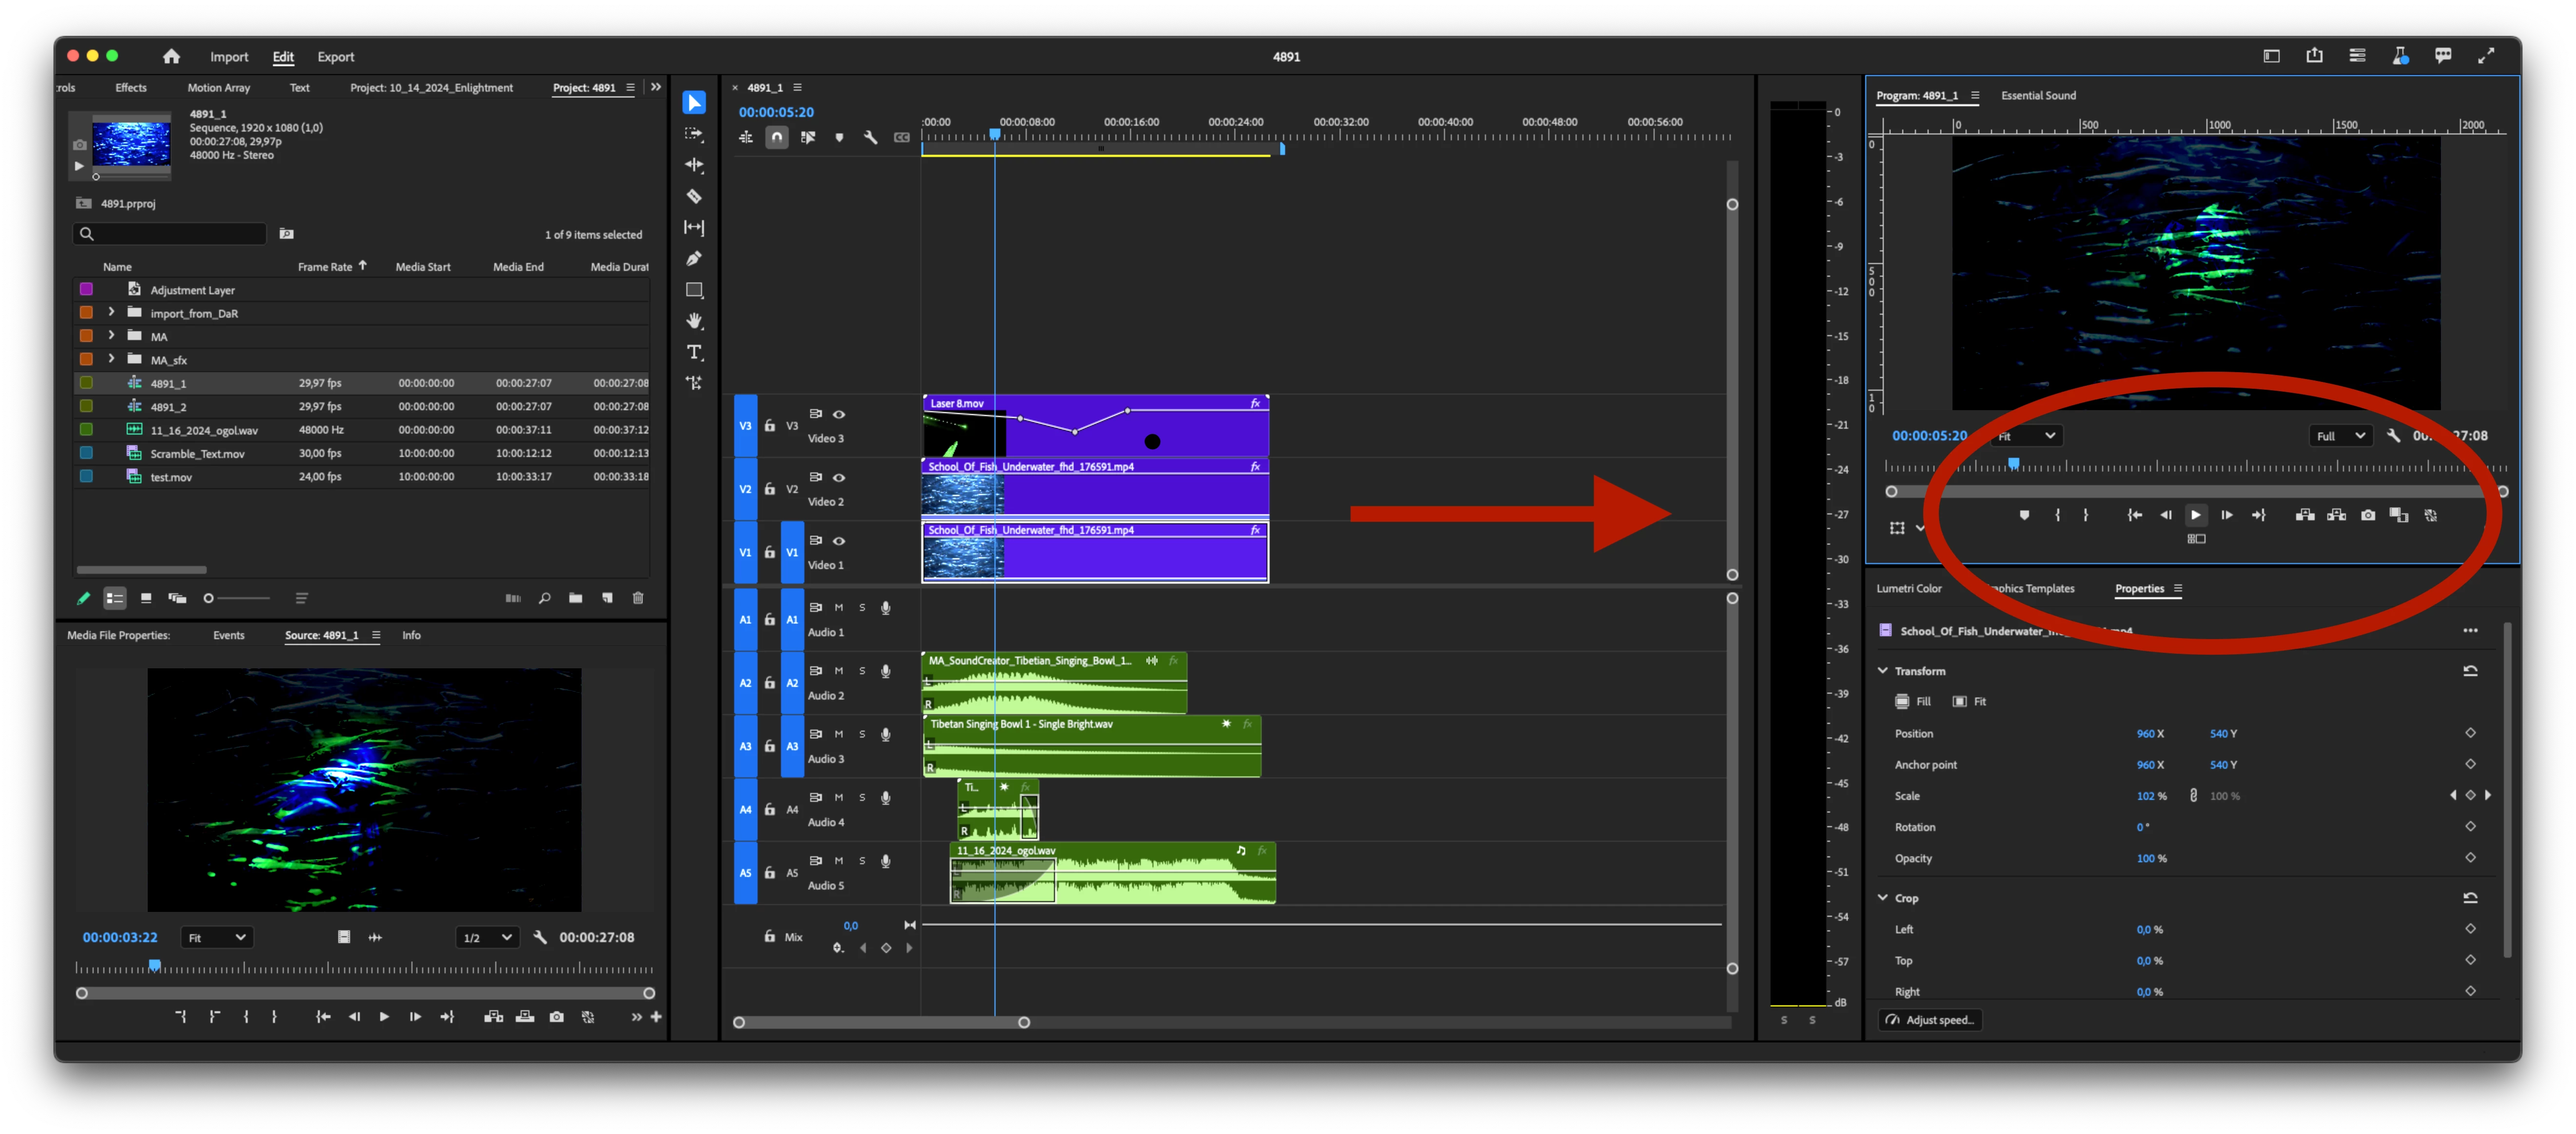Collapse the Transform section in Properties
Screen dimensions: 2576x1134
(1882, 670)
